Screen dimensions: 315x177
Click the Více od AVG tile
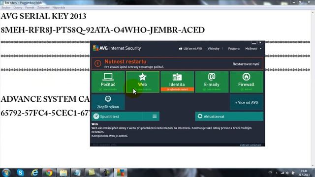246,102
